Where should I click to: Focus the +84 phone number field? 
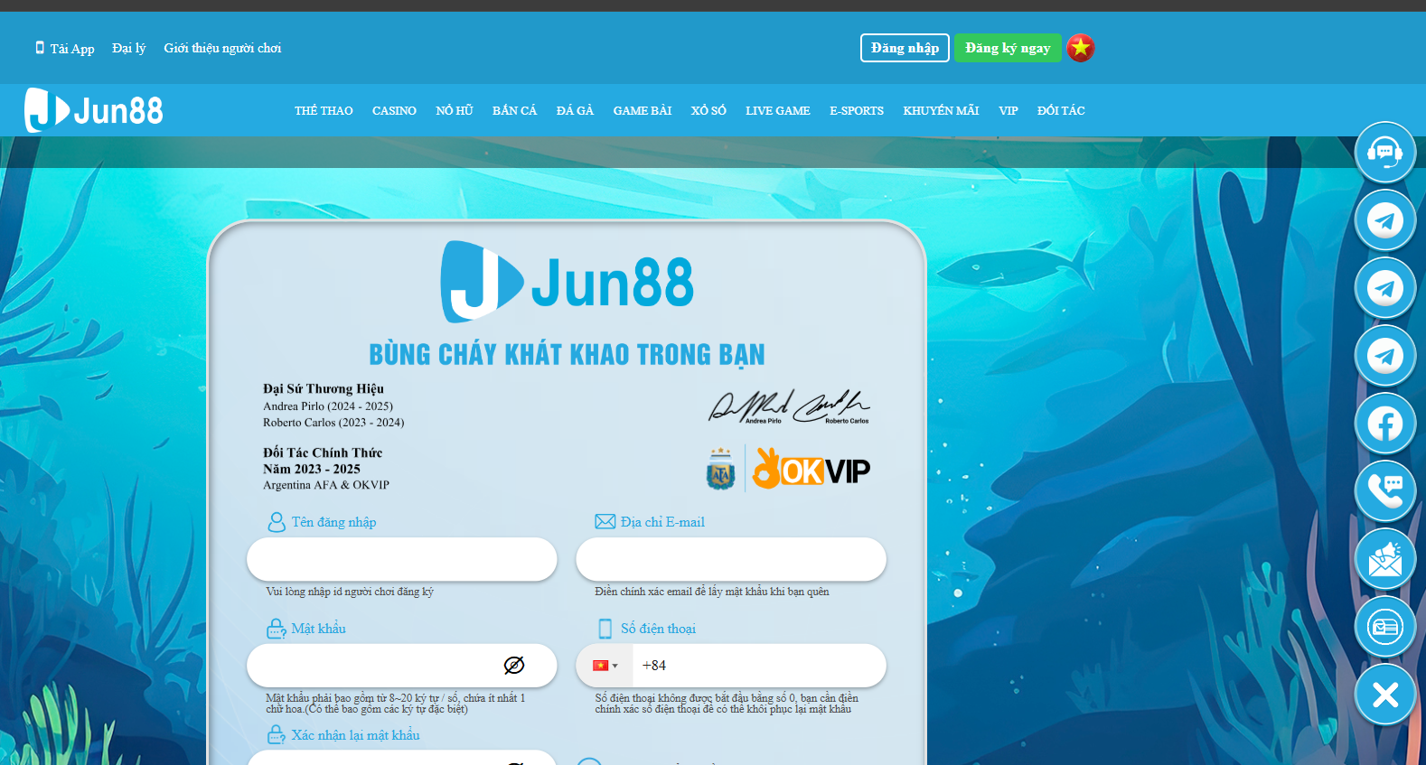(759, 666)
